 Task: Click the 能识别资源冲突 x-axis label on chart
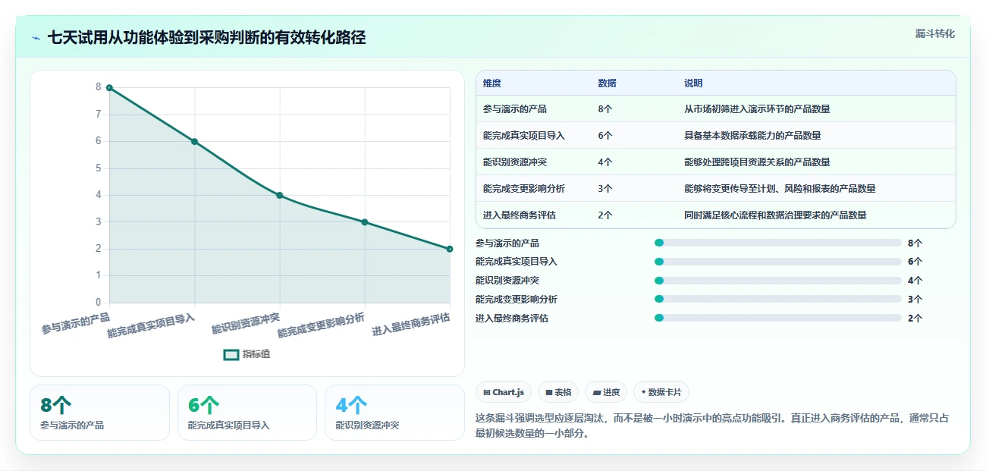246,324
